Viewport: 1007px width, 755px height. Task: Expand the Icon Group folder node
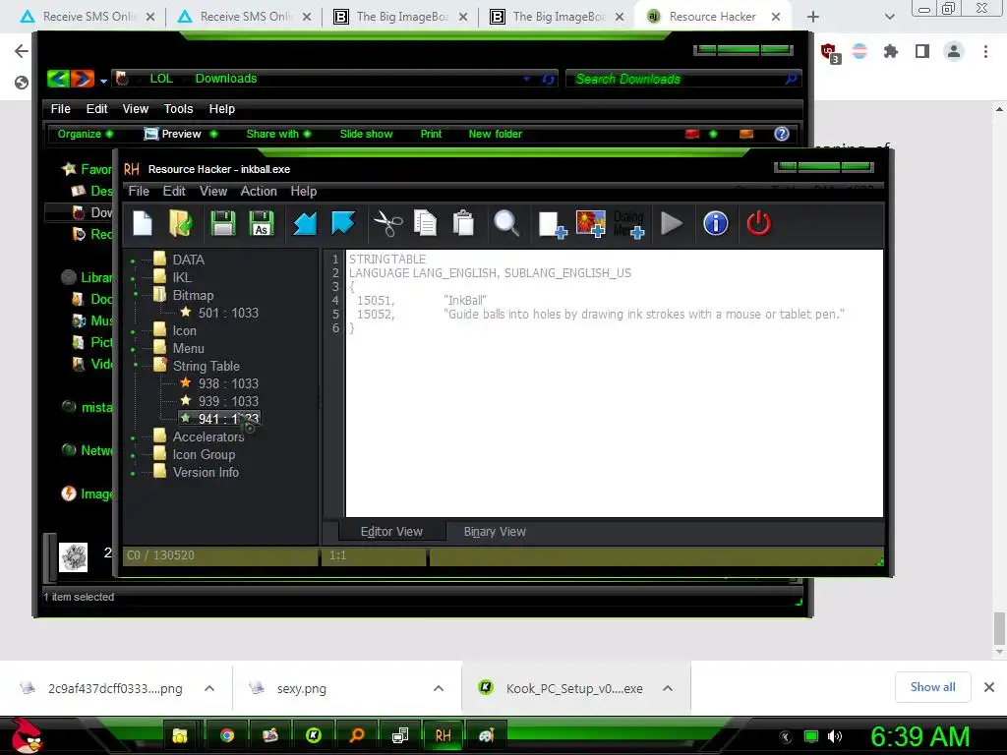(x=133, y=456)
